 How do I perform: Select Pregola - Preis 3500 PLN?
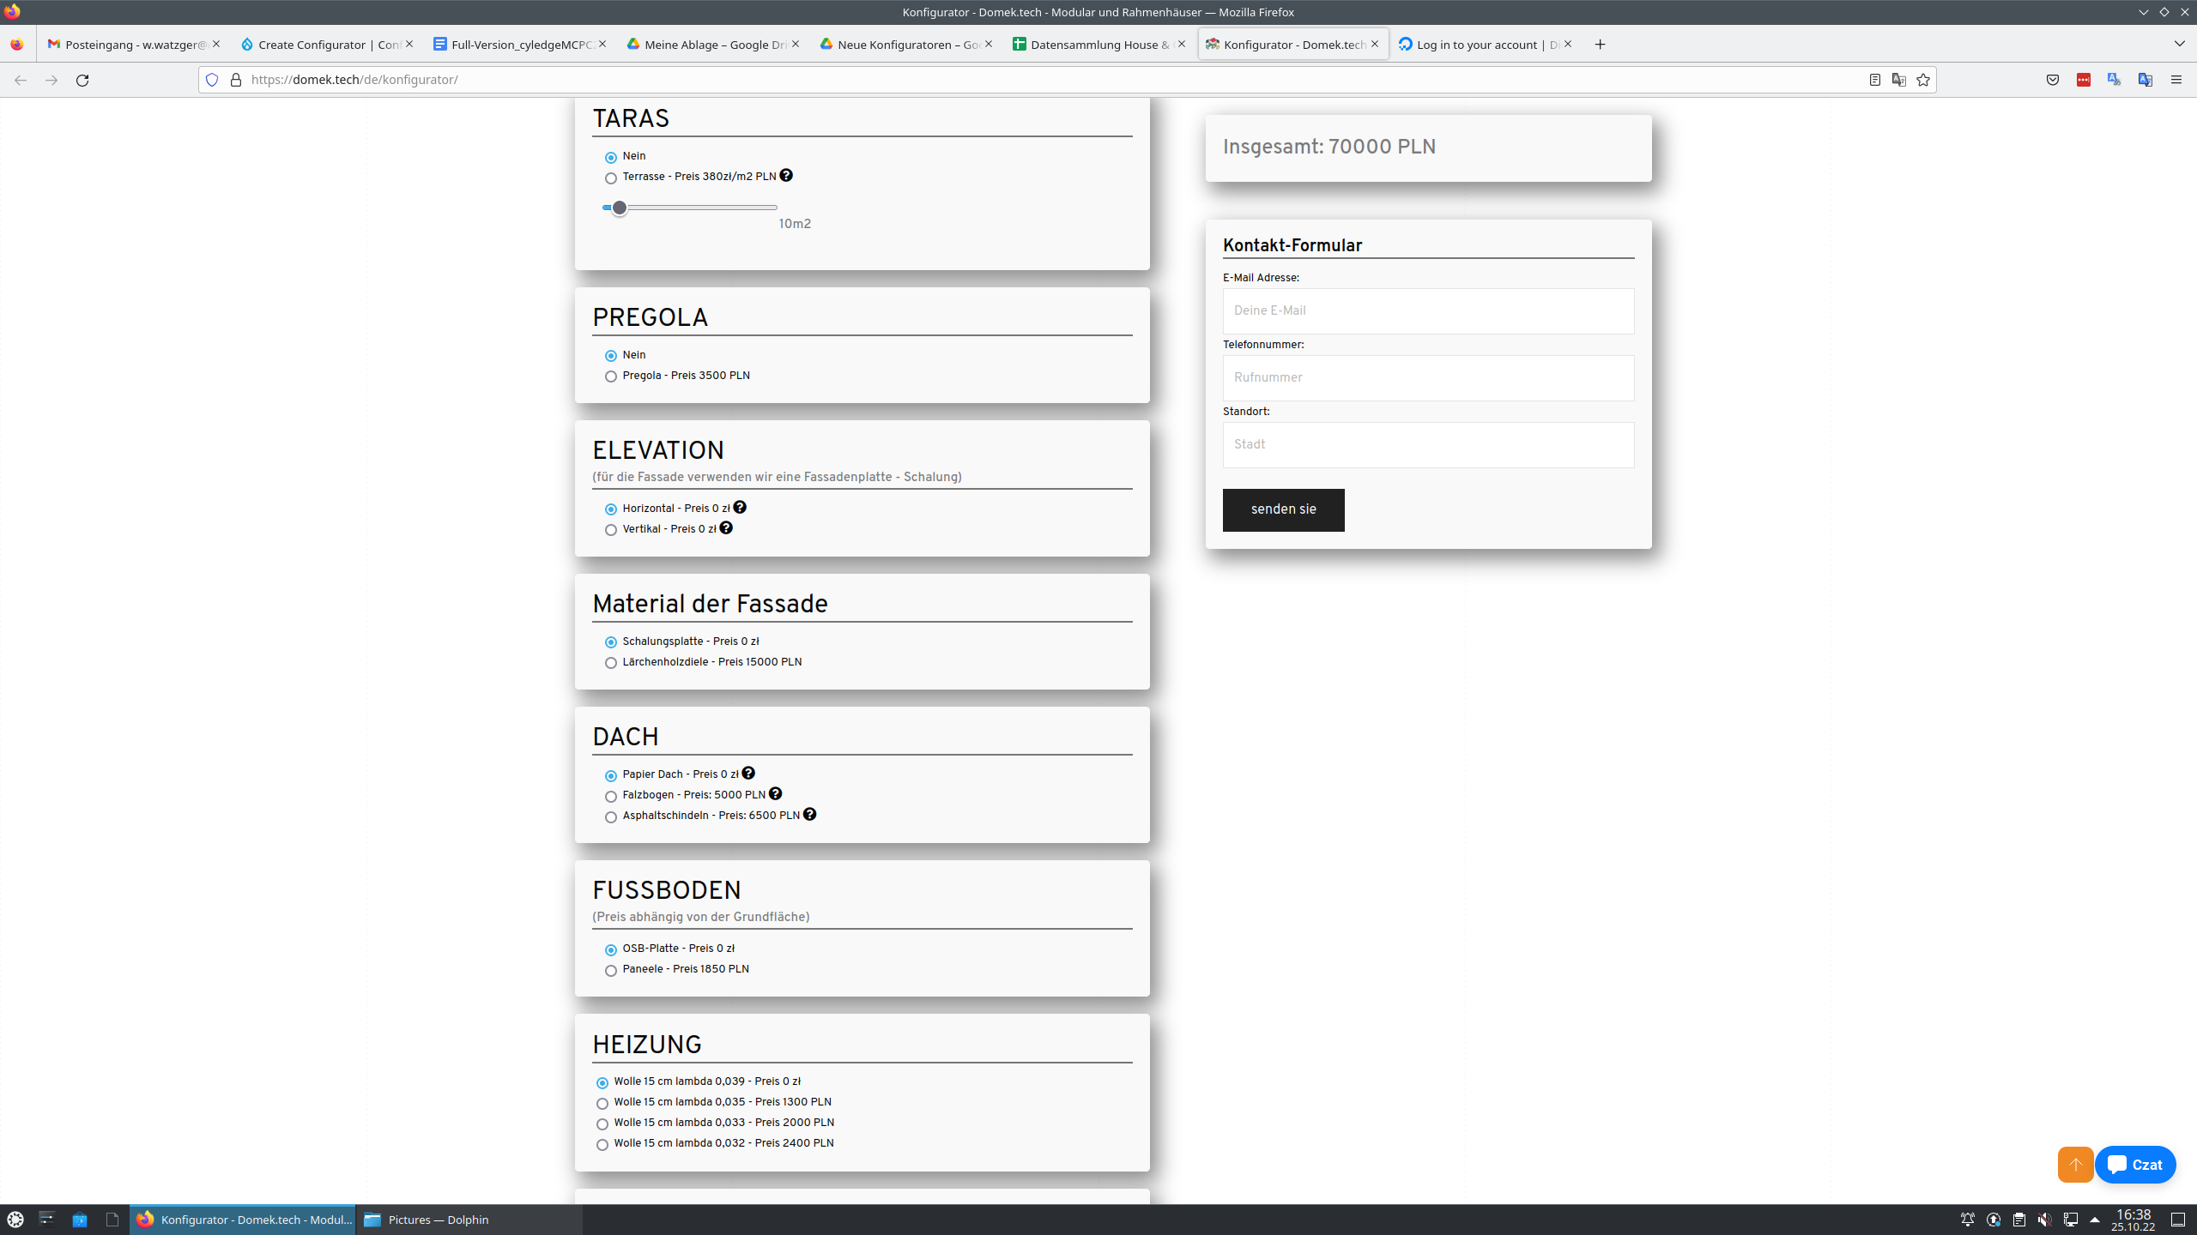[610, 376]
